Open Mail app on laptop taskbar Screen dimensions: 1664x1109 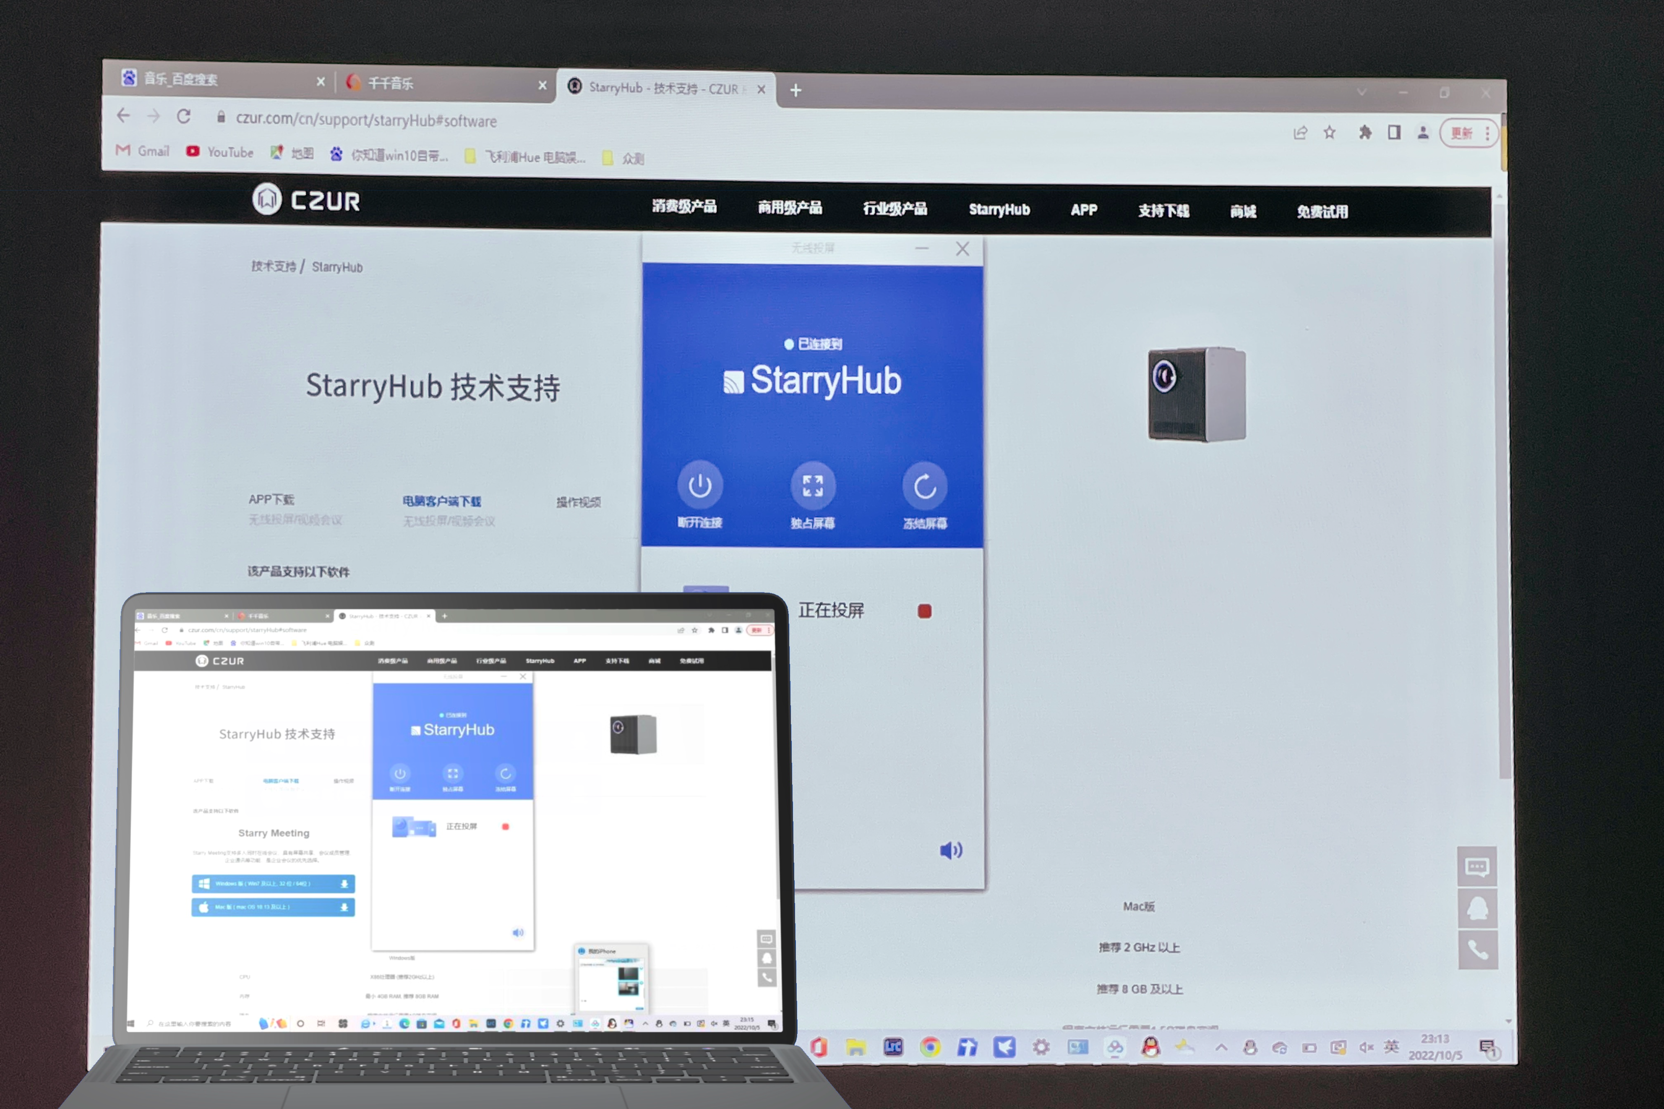[438, 1023]
